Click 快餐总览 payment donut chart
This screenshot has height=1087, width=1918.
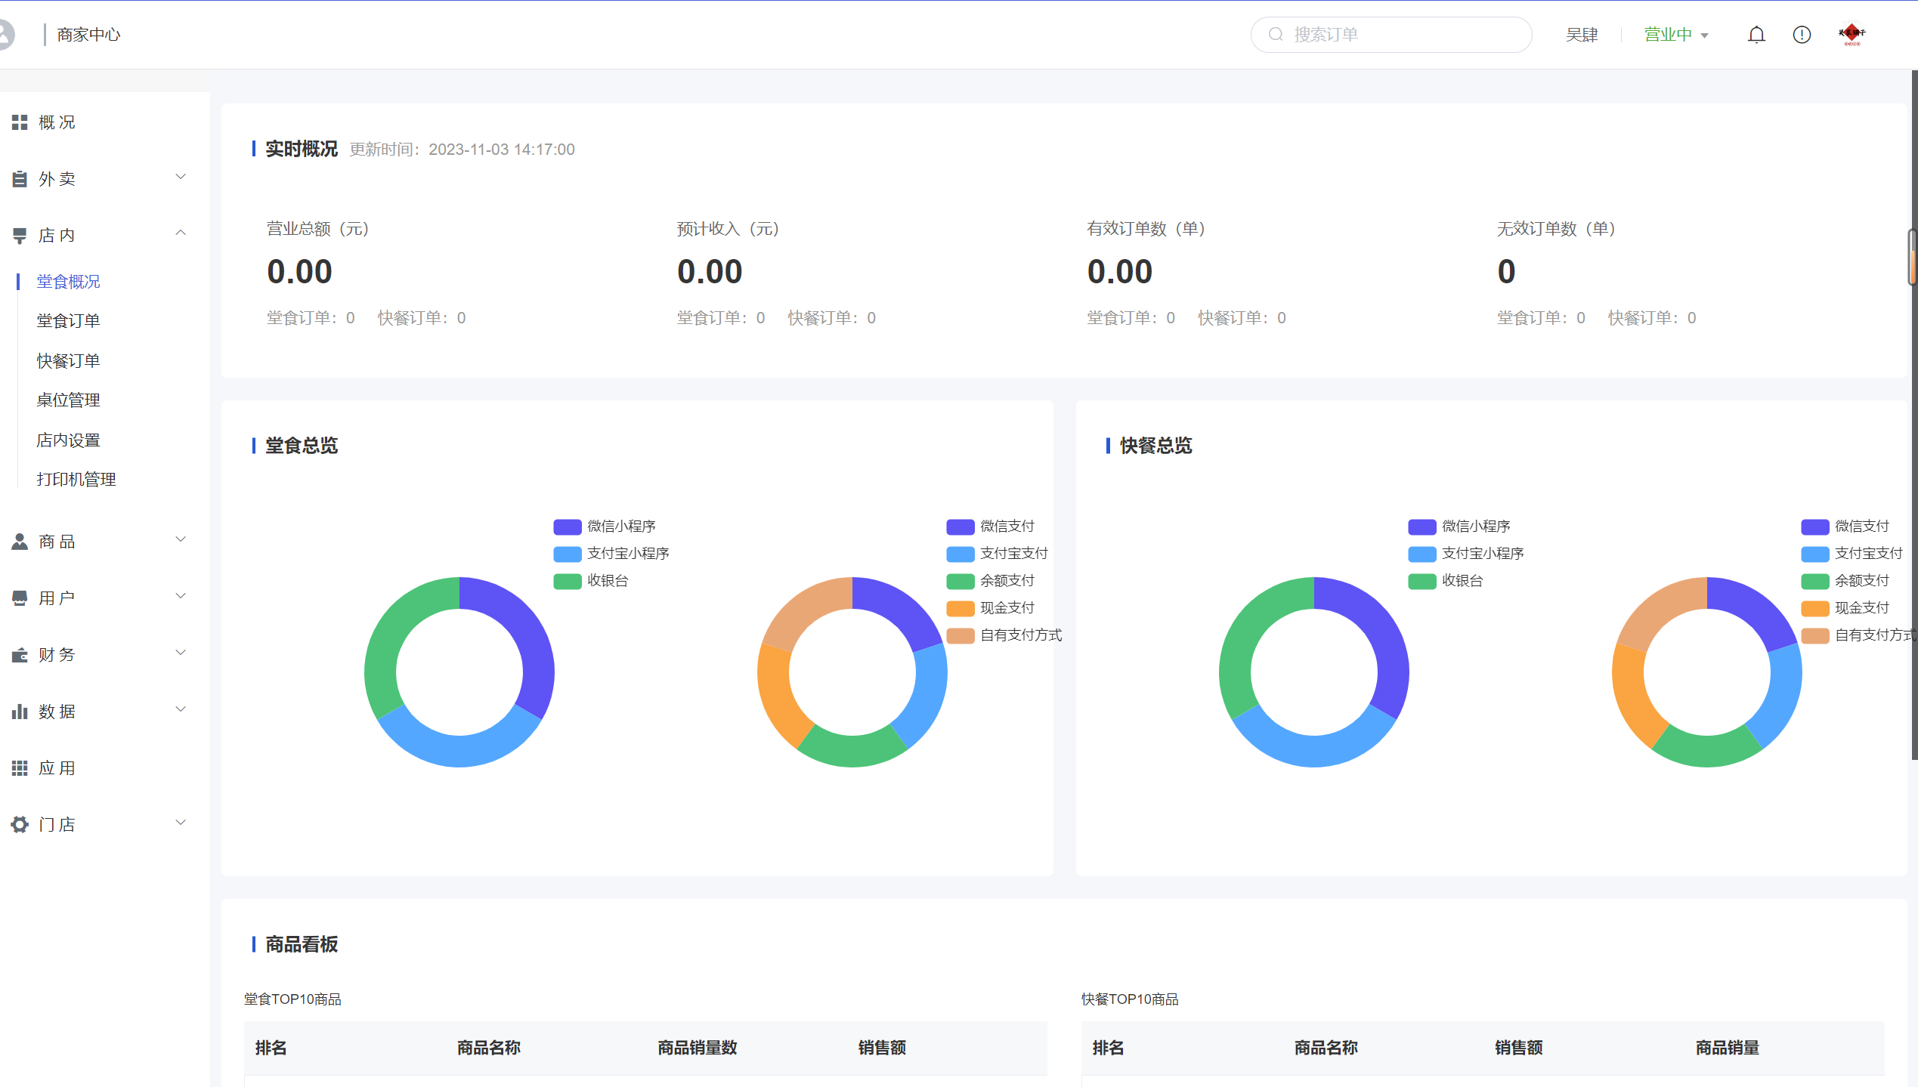tap(1707, 672)
